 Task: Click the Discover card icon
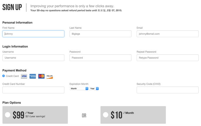tap(50, 76)
